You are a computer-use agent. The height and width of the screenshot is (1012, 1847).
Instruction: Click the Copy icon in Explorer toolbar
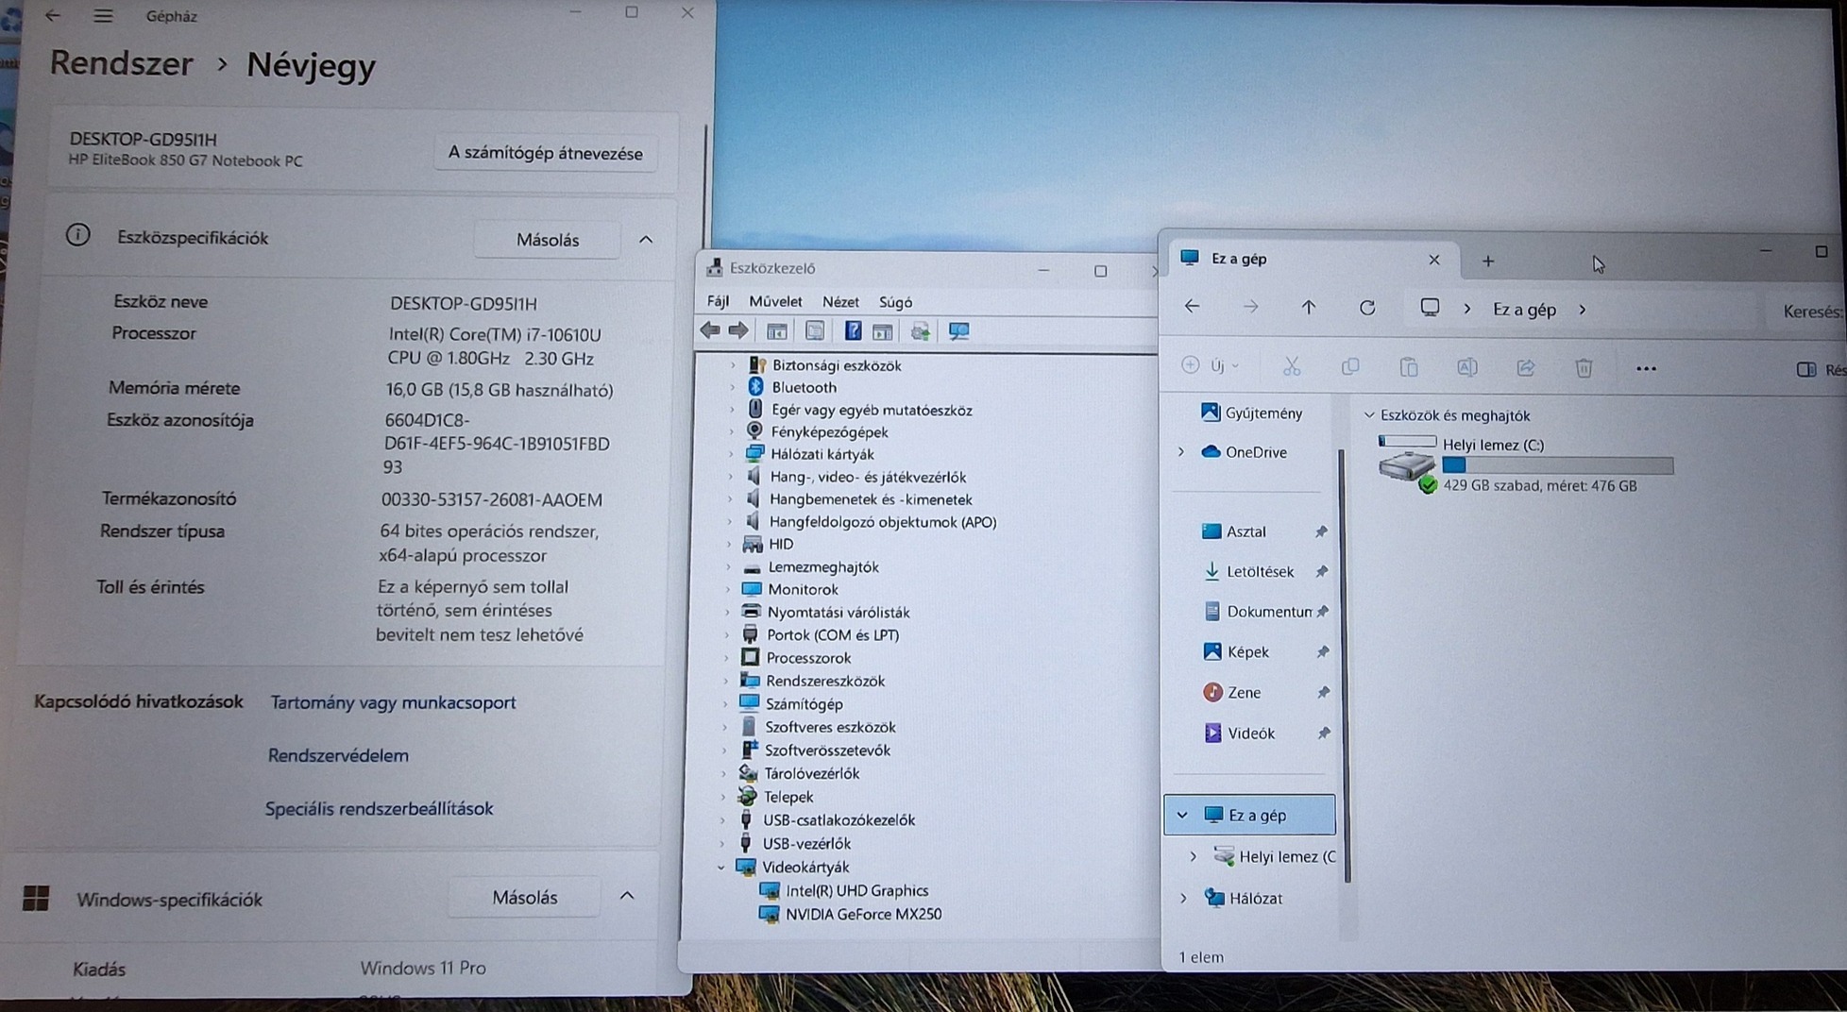click(x=1350, y=366)
